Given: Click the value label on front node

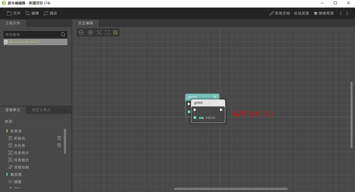Looking at the screenshot, I should click(210, 118).
